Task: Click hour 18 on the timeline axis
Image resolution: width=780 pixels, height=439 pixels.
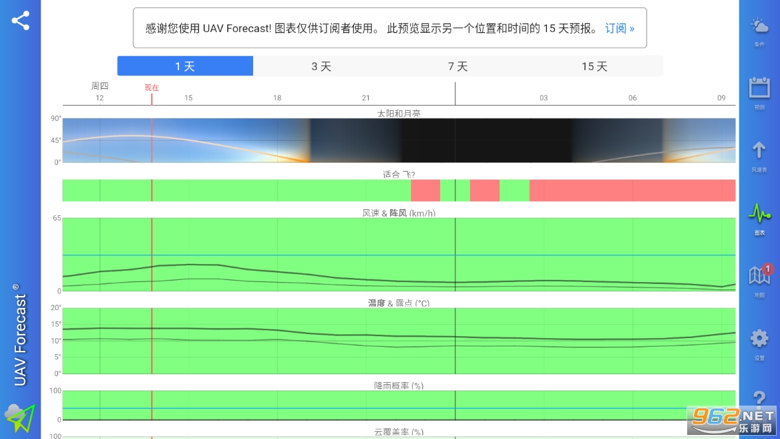Action: point(277,98)
